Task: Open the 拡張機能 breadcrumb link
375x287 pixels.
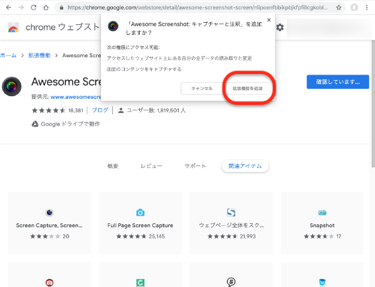Action: click(x=39, y=56)
